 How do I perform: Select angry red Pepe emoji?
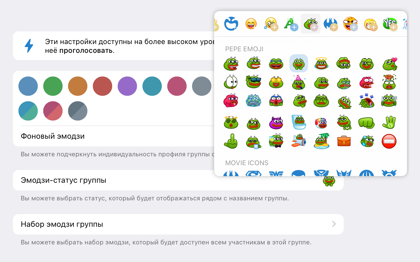click(367, 82)
